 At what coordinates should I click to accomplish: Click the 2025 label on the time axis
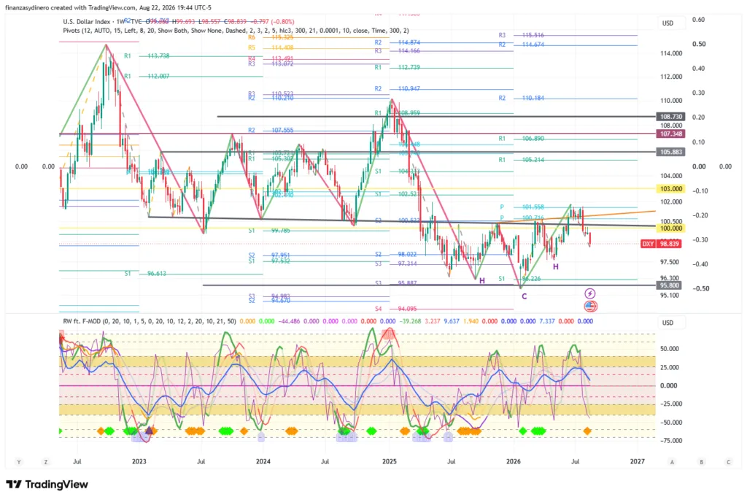390,461
